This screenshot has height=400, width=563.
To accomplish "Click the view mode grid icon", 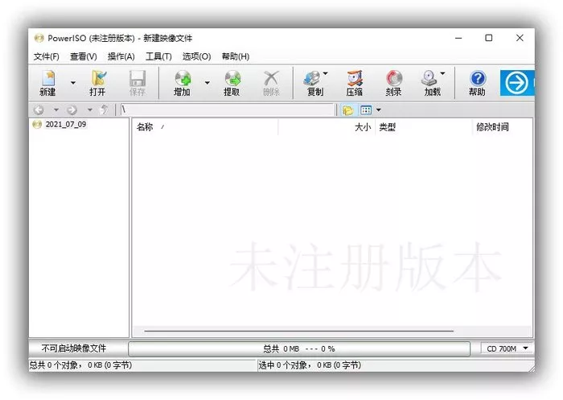I will [x=366, y=110].
